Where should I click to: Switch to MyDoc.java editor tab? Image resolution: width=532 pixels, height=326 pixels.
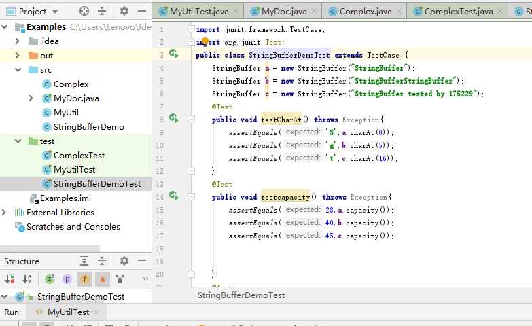[x=283, y=12]
